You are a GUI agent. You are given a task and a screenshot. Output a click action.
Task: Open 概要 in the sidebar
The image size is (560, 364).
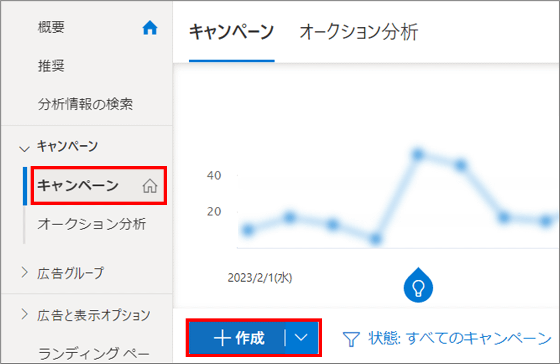[52, 26]
